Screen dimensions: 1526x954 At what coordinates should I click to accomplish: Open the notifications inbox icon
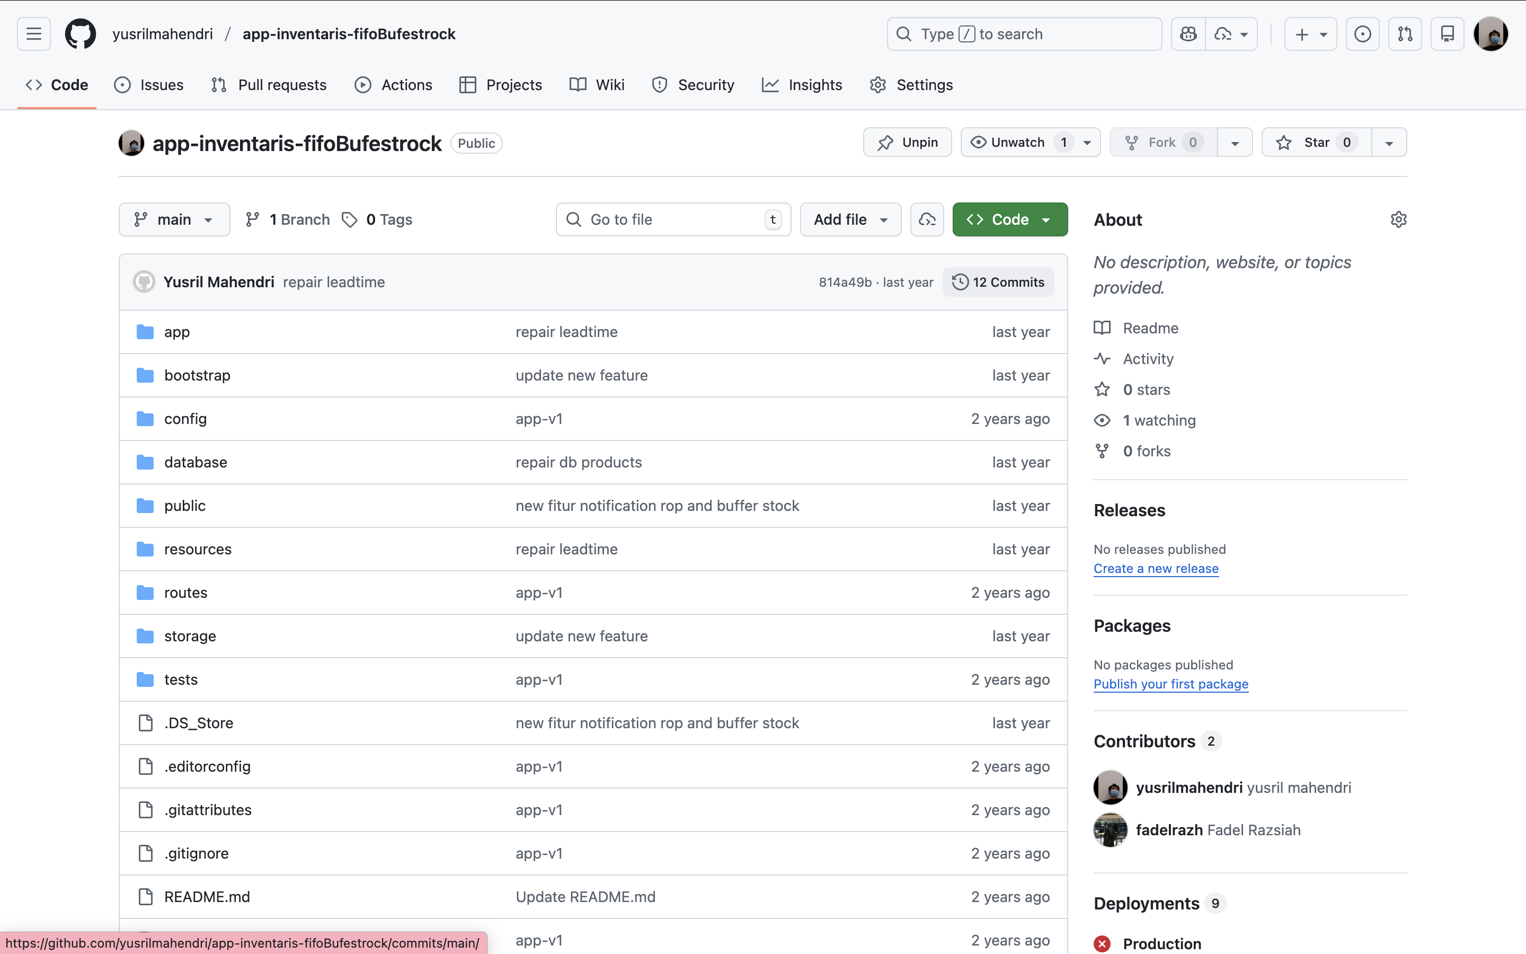point(1447,34)
